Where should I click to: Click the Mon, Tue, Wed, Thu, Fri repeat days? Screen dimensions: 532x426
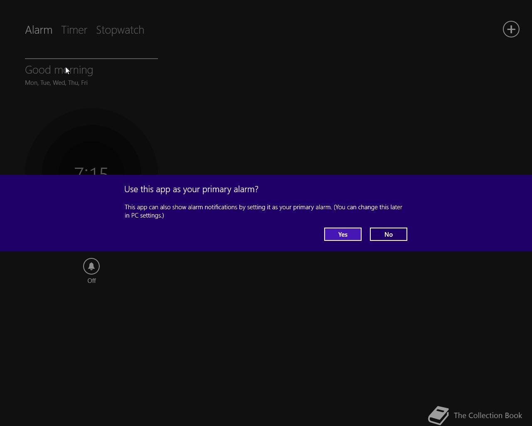pyautogui.click(x=56, y=83)
